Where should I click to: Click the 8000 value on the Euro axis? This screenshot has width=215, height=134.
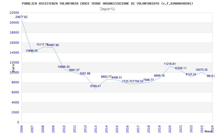tap(15, 83)
